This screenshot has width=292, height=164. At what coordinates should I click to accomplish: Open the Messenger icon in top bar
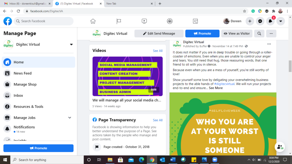260,21
